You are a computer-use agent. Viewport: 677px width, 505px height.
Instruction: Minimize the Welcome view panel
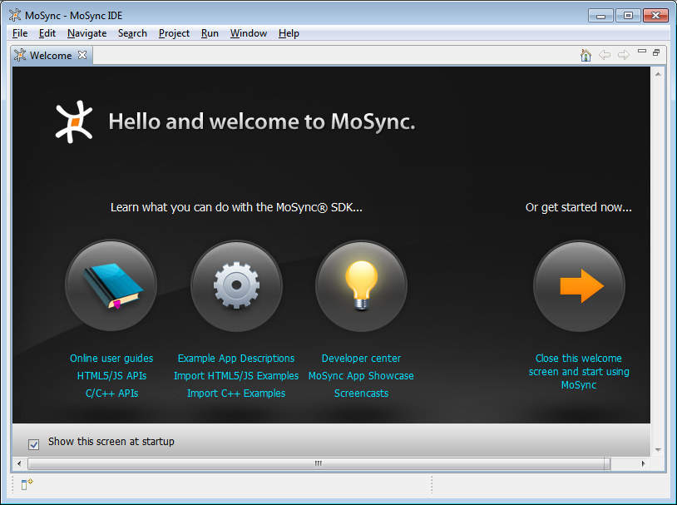pos(642,52)
